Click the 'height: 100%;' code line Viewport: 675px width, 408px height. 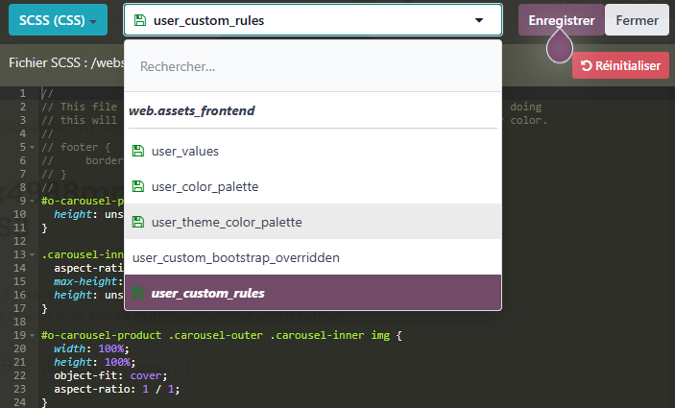[95, 362]
